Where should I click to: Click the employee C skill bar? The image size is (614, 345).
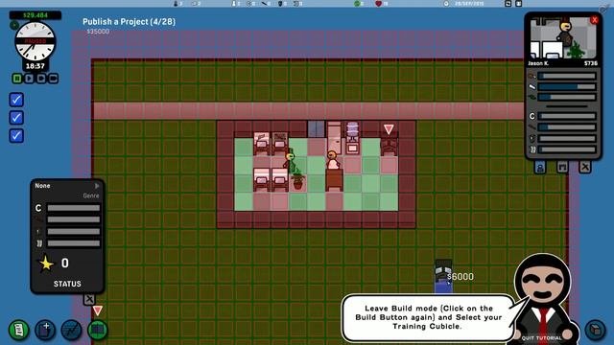tap(567, 116)
